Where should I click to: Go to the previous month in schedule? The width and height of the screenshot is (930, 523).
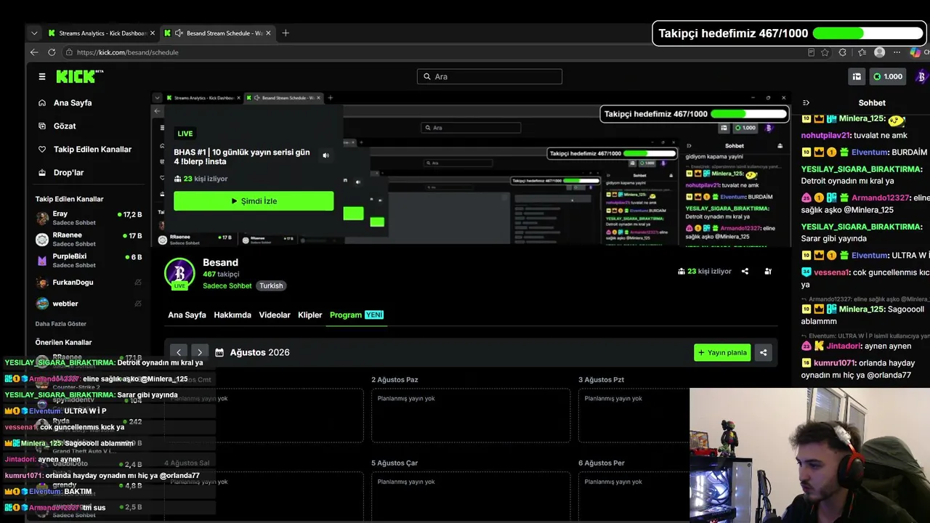coord(179,352)
